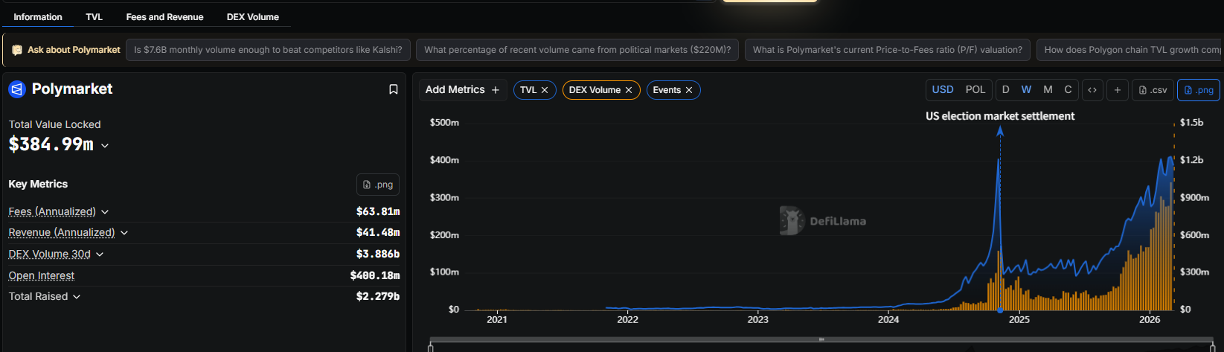
Task: Click the Polymarket logo icon
Action: [17, 89]
